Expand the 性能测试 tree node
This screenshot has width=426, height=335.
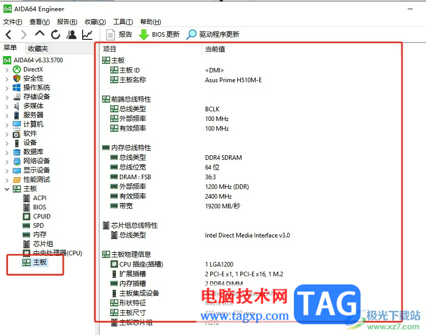7,180
